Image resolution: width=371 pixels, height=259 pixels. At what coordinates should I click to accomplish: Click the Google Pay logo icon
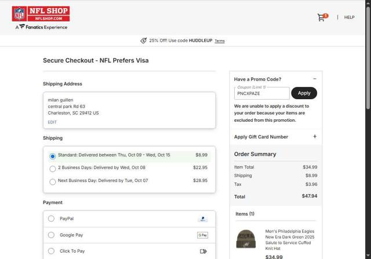(x=202, y=235)
